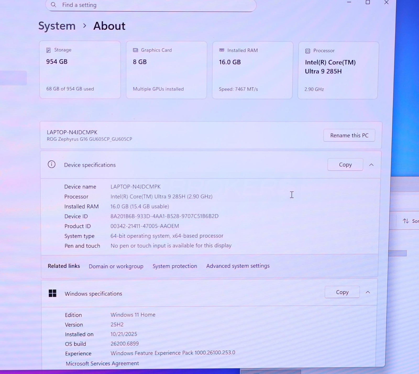Go back to System breadcrumb
The width and height of the screenshot is (419, 374).
click(57, 26)
